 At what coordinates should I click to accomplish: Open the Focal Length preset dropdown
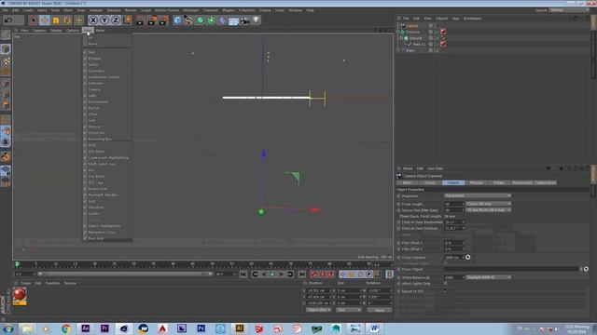pos(489,204)
